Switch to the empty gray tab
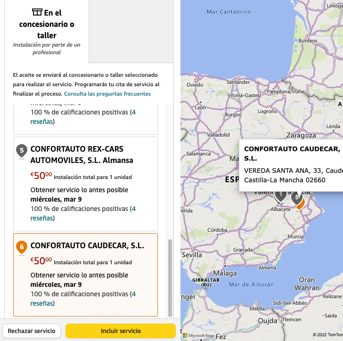 point(131,31)
